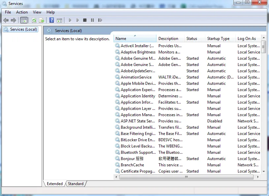Click the Monitors a... description cell

tap(169, 52)
